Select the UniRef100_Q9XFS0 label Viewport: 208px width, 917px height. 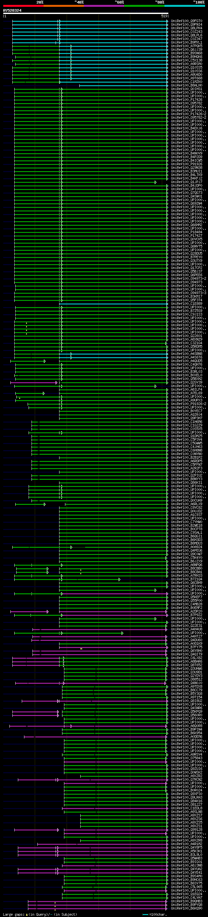(x=187, y=794)
